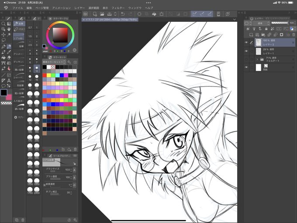Open the レイヤー menu

(x=79, y=8)
